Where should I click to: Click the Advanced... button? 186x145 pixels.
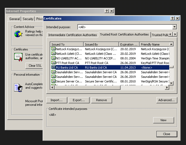166,100
